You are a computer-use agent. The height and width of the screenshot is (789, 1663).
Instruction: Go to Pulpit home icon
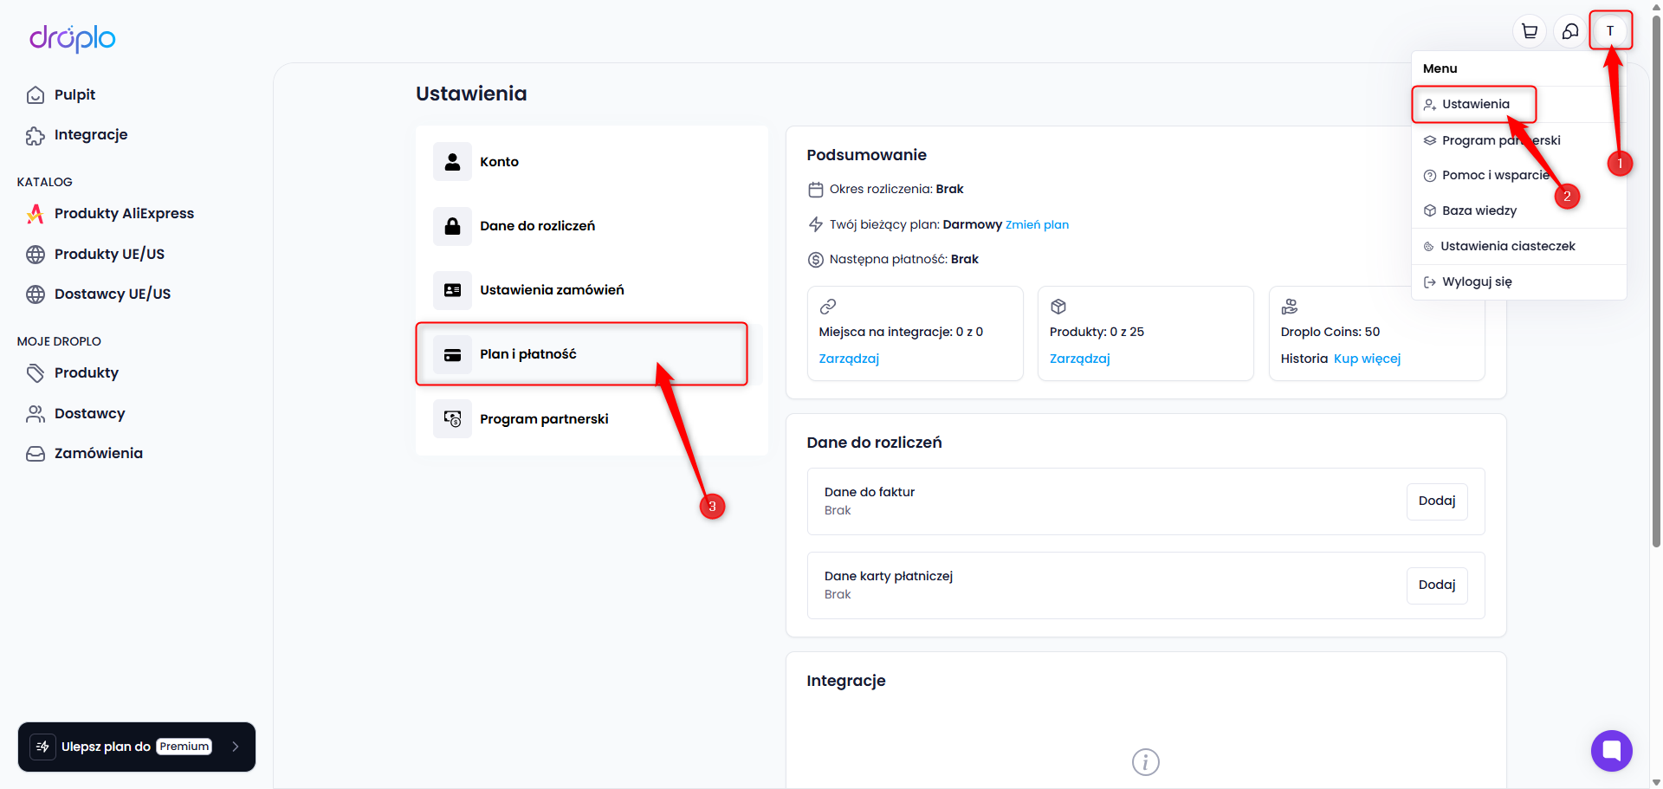click(36, 95)
